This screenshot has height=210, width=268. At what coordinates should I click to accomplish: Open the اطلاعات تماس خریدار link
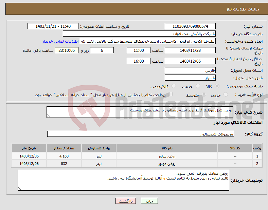[x=60, y=41]
